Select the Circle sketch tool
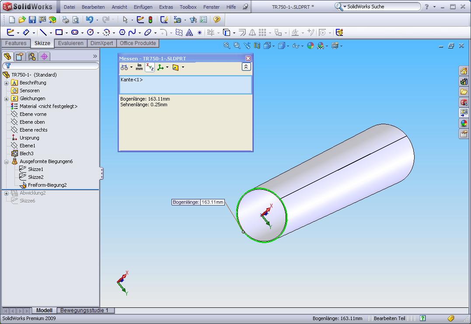Screen dimensions: 471x324 [x=91, y=32]
